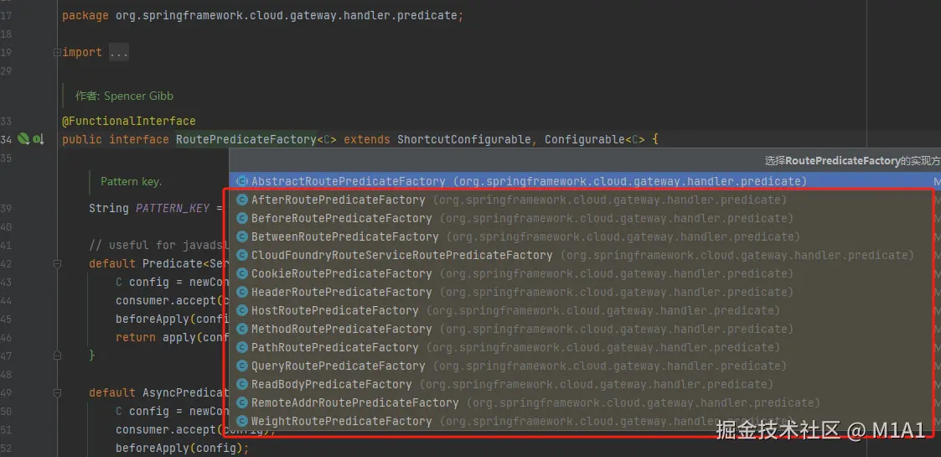Select QueryRoutePredicateFactory entry
This screenshot has width=941, height=457.
pos(585,366)
